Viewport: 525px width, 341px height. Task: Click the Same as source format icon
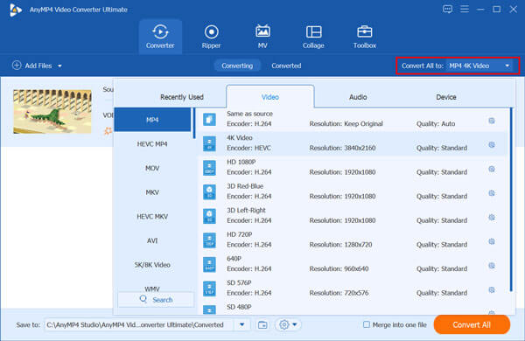pos(209,120)
